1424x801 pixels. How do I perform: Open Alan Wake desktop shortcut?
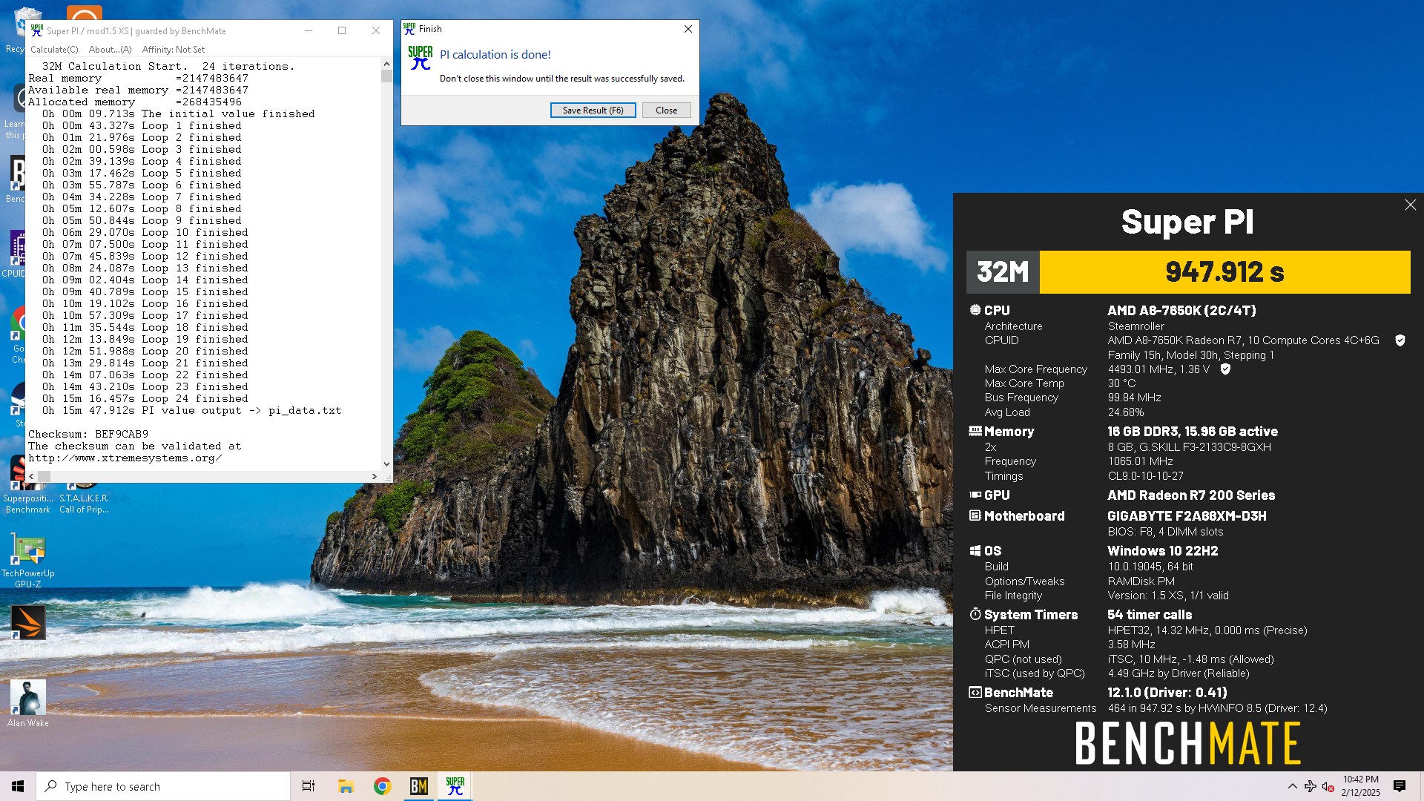[x=28, y=703]
